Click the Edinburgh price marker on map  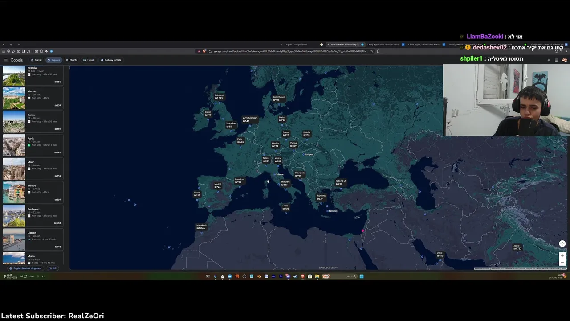point(219,97)
